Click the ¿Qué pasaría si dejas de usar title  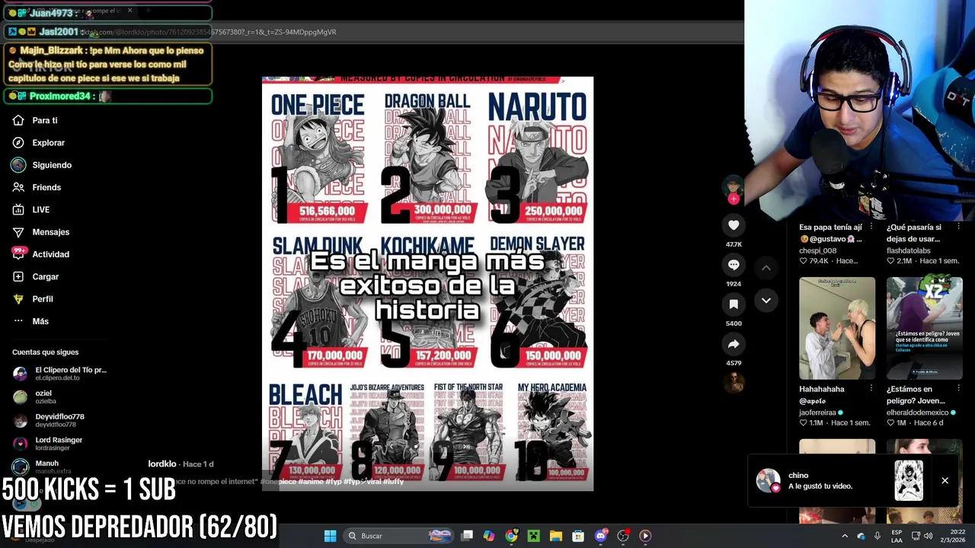point(914,233)
